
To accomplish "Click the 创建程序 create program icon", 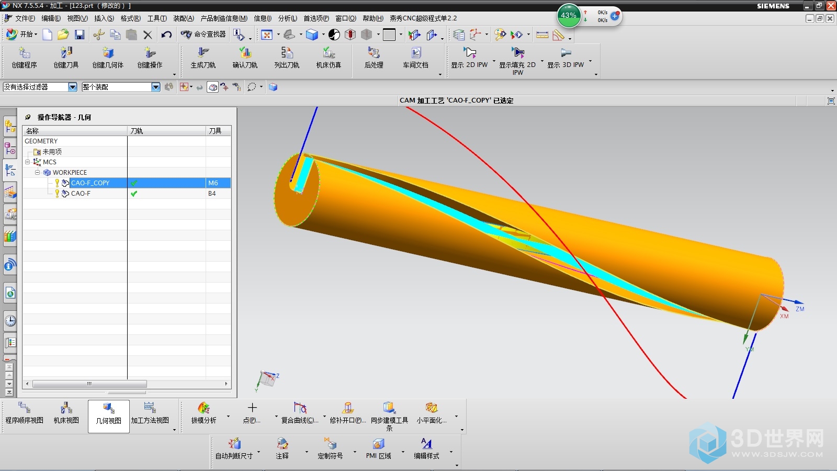I will pyautogui.click(x=25, y=53).
